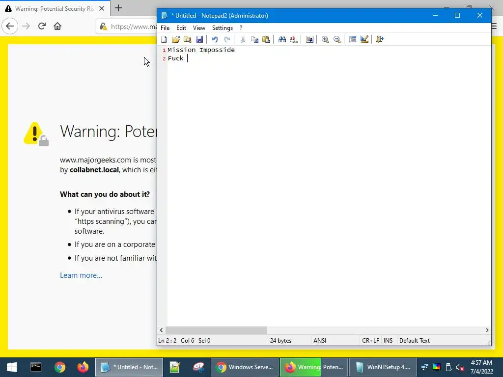Open Replace with the ab-ac icon
The image size is (503, 377).
point(294,39)
